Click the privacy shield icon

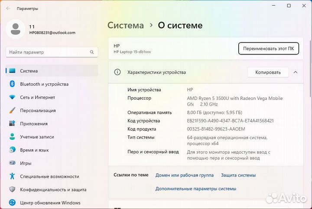(12, 190)
